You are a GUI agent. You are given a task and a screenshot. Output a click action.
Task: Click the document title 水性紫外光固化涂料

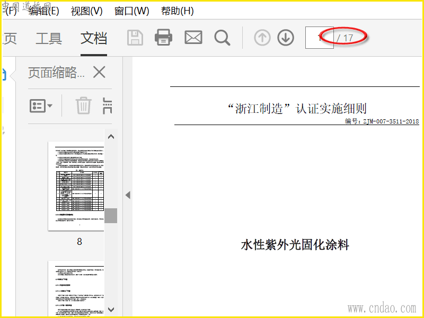tap(295, 245)
